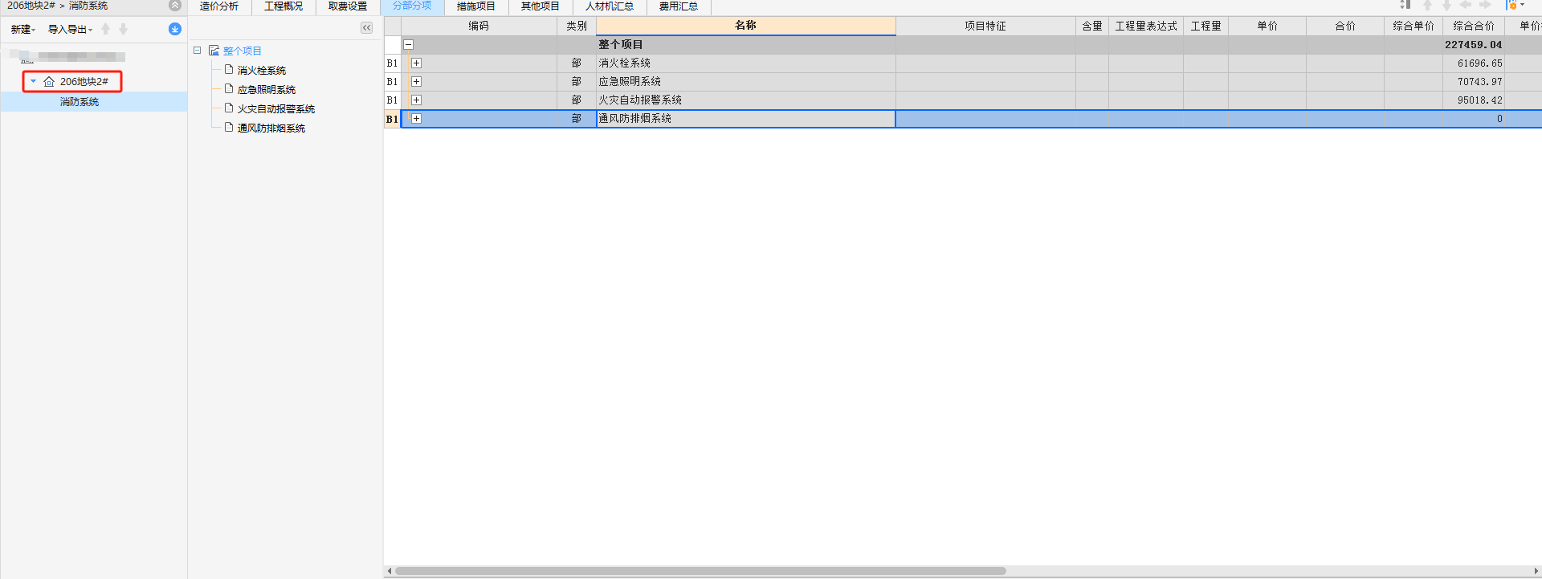Click the 消火栓系统 name cell in table

(x=746, y=63)
